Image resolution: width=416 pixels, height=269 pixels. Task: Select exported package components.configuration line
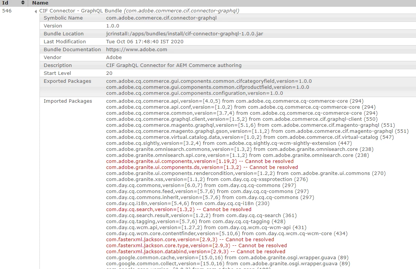194,93
